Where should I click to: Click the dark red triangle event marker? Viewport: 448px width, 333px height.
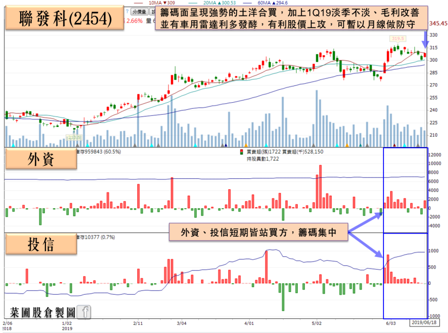[x=394, y=145]
